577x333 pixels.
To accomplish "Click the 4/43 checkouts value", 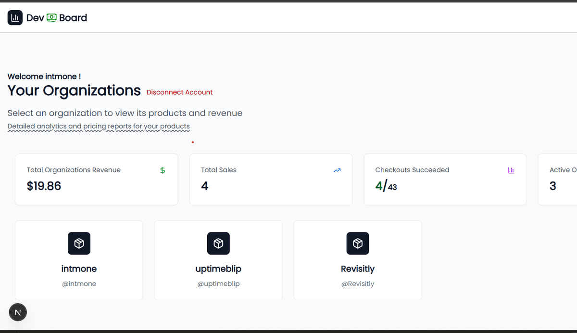I will click(x=386, y=186).
